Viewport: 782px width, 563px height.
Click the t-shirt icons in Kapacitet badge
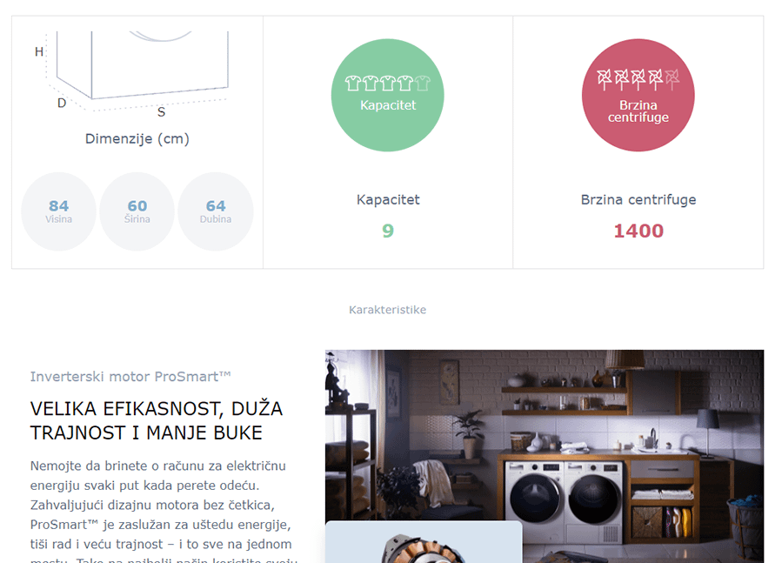tap(387, 83)
